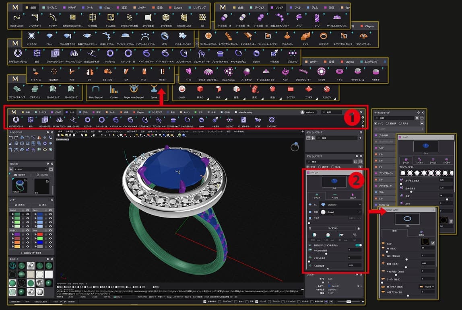Open the Round shape dropdown

pos(340,212)
